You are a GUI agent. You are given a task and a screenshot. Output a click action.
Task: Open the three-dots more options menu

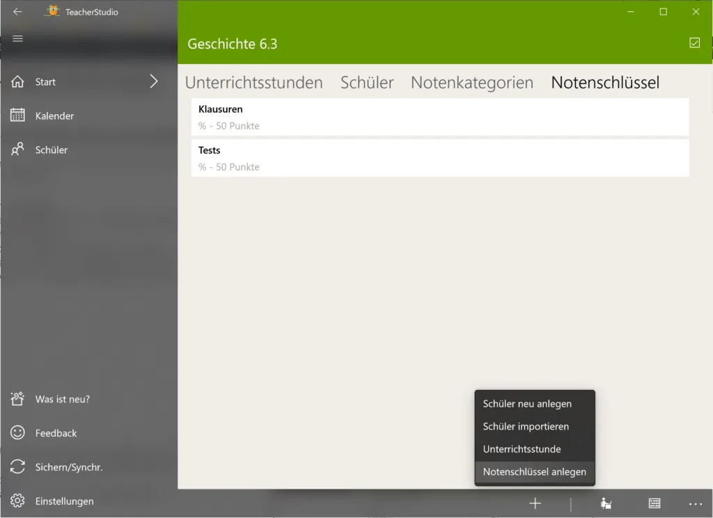[x=696, y=504]
